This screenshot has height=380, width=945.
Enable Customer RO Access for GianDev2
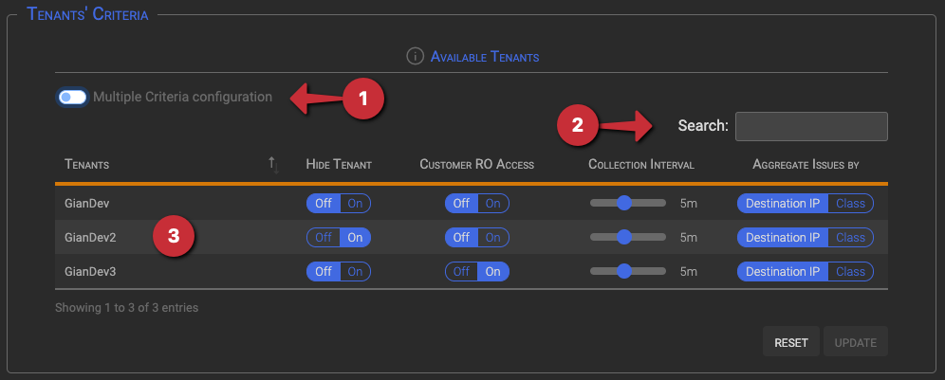pyautogui.click(x=493, y=237)
